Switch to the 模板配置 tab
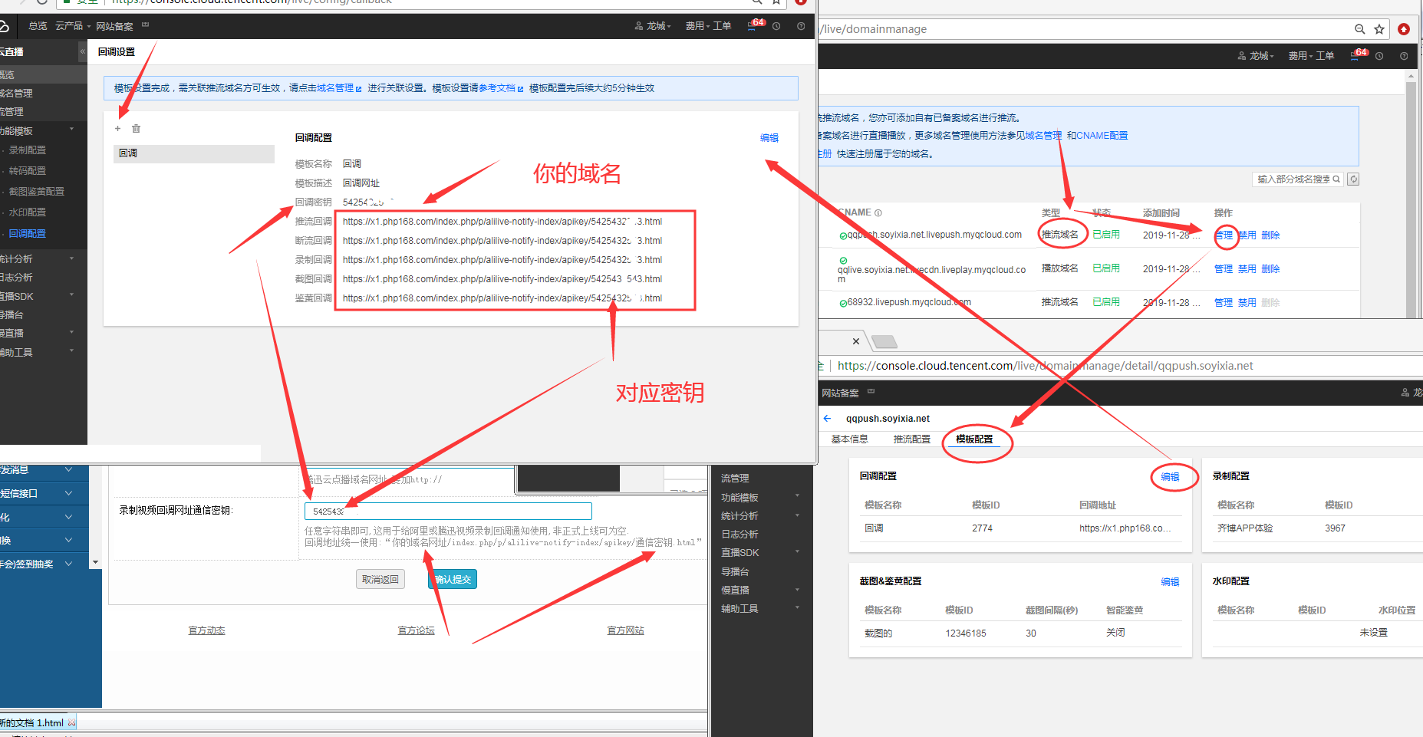The width and height of the screenshot is (1423, 737). point(973,439)
